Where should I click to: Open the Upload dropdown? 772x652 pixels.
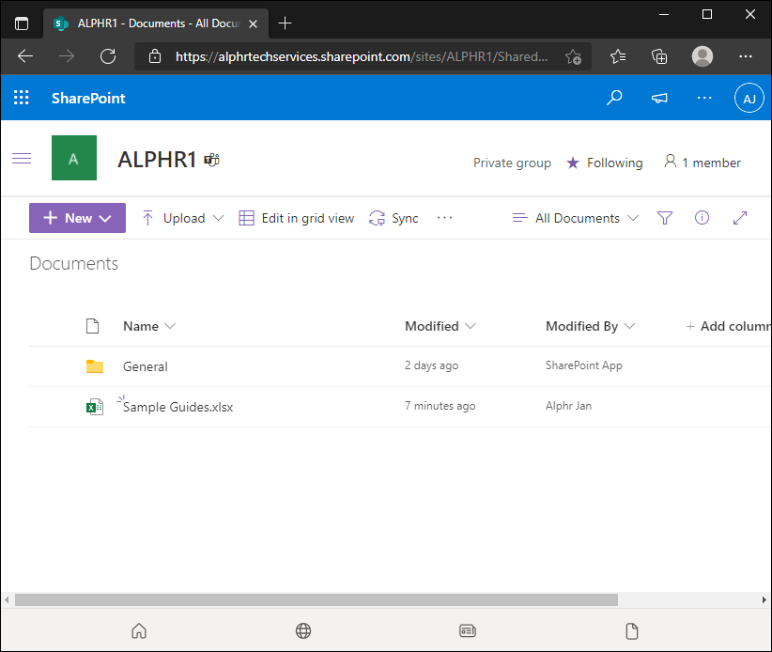(x=183, y=218)
